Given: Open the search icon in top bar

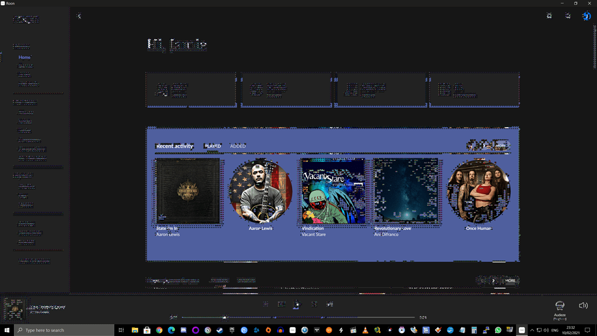Looking at the screenshot, I should [x=568, y=16].
